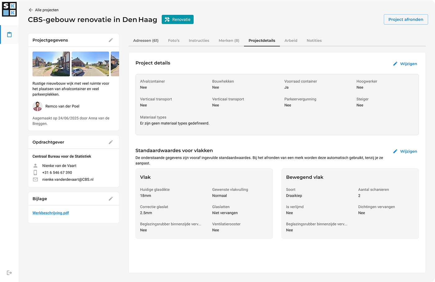This screenshot has height=282, width=435.
Task: Open the Werkbeschrijving.pdf attachment link
Action: click(x=51, y=213)
